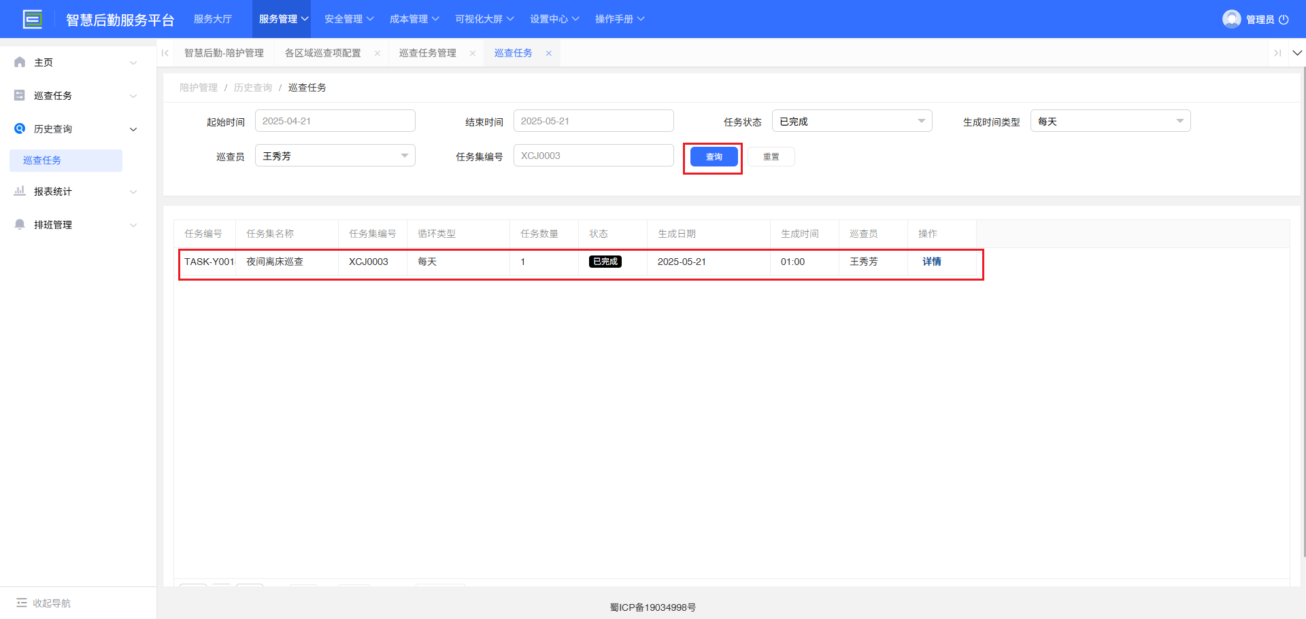
Task: Collapse the 历史查询 sidebar chevron
Action: [133, 129]
